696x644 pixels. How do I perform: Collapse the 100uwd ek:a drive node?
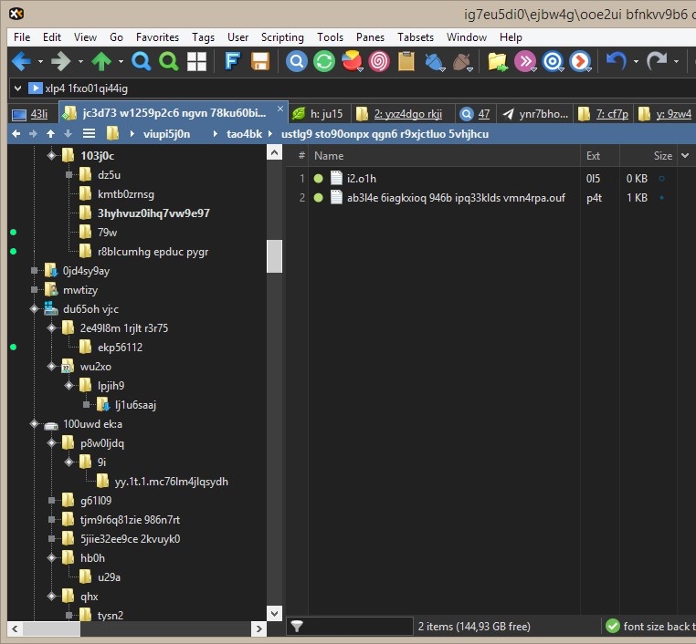pos(35,424)
